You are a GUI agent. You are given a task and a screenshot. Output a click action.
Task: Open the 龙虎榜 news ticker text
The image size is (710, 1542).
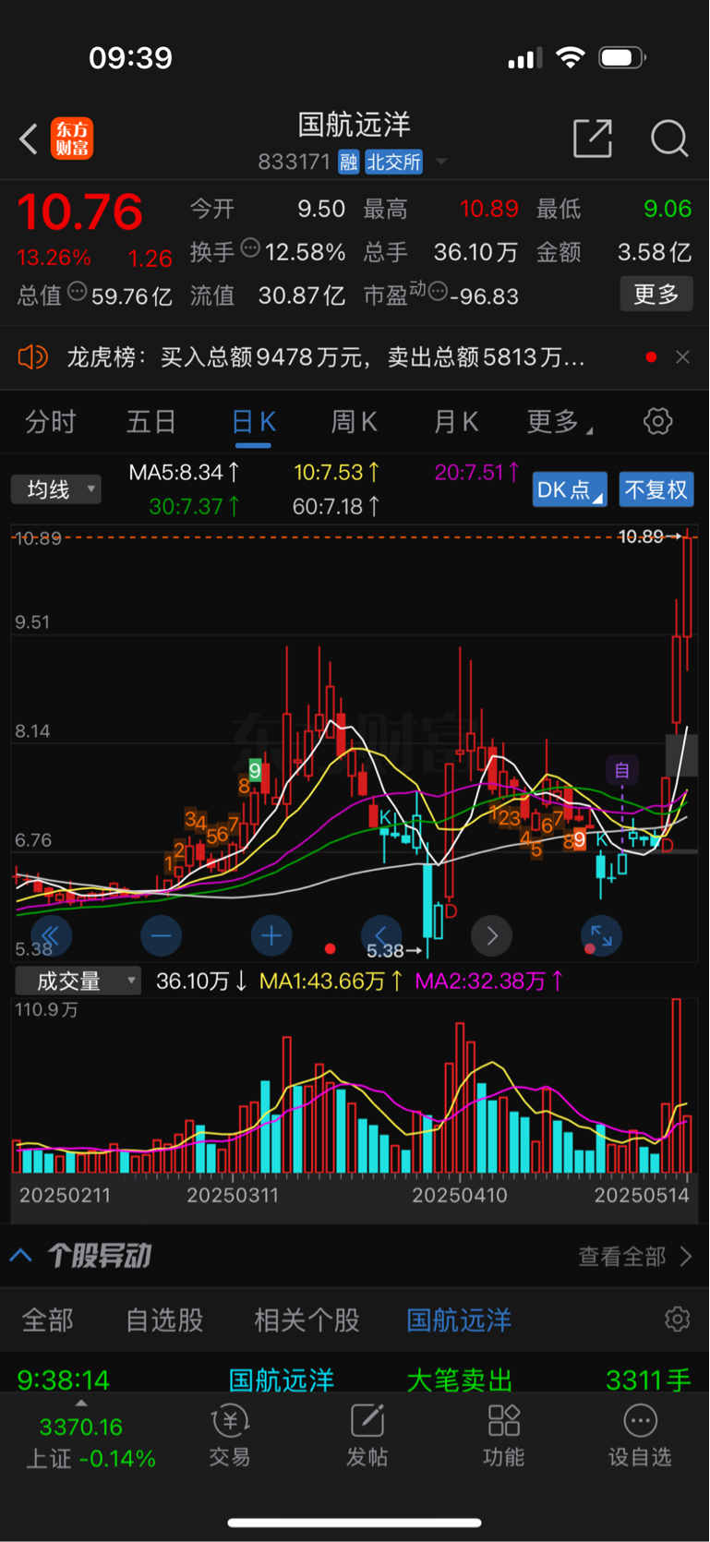point(325,357)
